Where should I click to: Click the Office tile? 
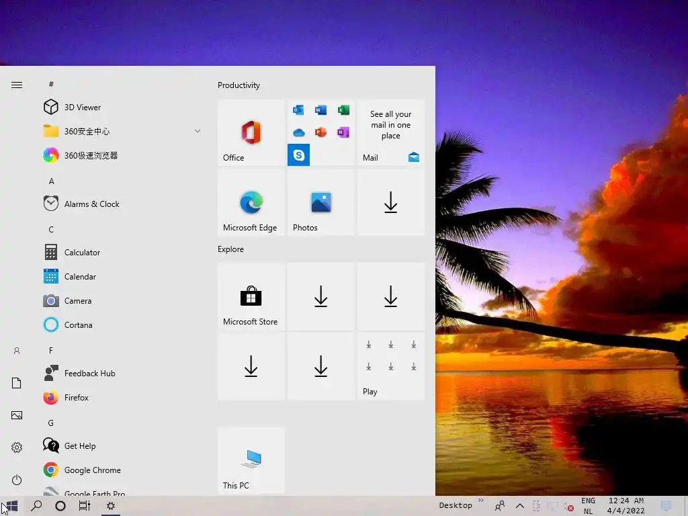(x=251, y=132)
